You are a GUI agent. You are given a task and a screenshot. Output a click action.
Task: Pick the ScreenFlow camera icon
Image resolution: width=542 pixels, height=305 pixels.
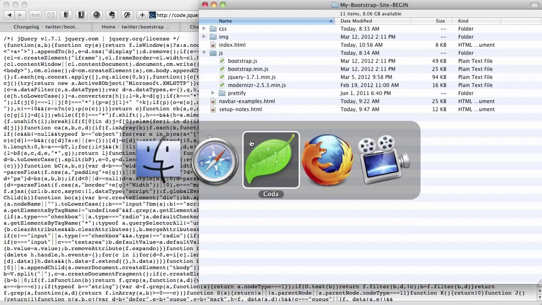click(384, 160)
